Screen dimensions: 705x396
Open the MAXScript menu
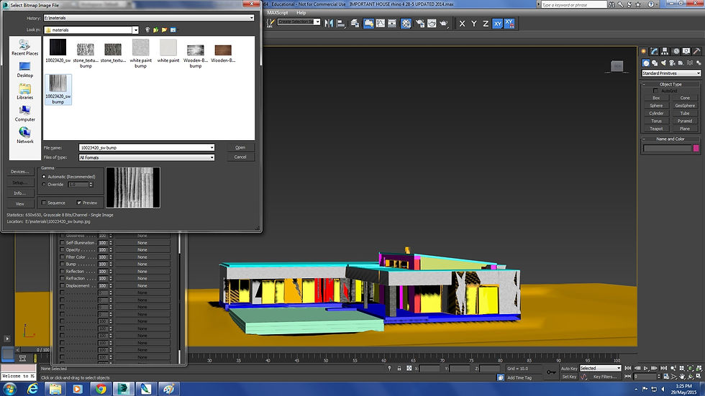[x=276, y=12]
